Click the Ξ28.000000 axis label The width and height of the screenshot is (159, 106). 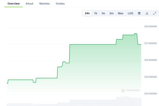coord(150,26)
